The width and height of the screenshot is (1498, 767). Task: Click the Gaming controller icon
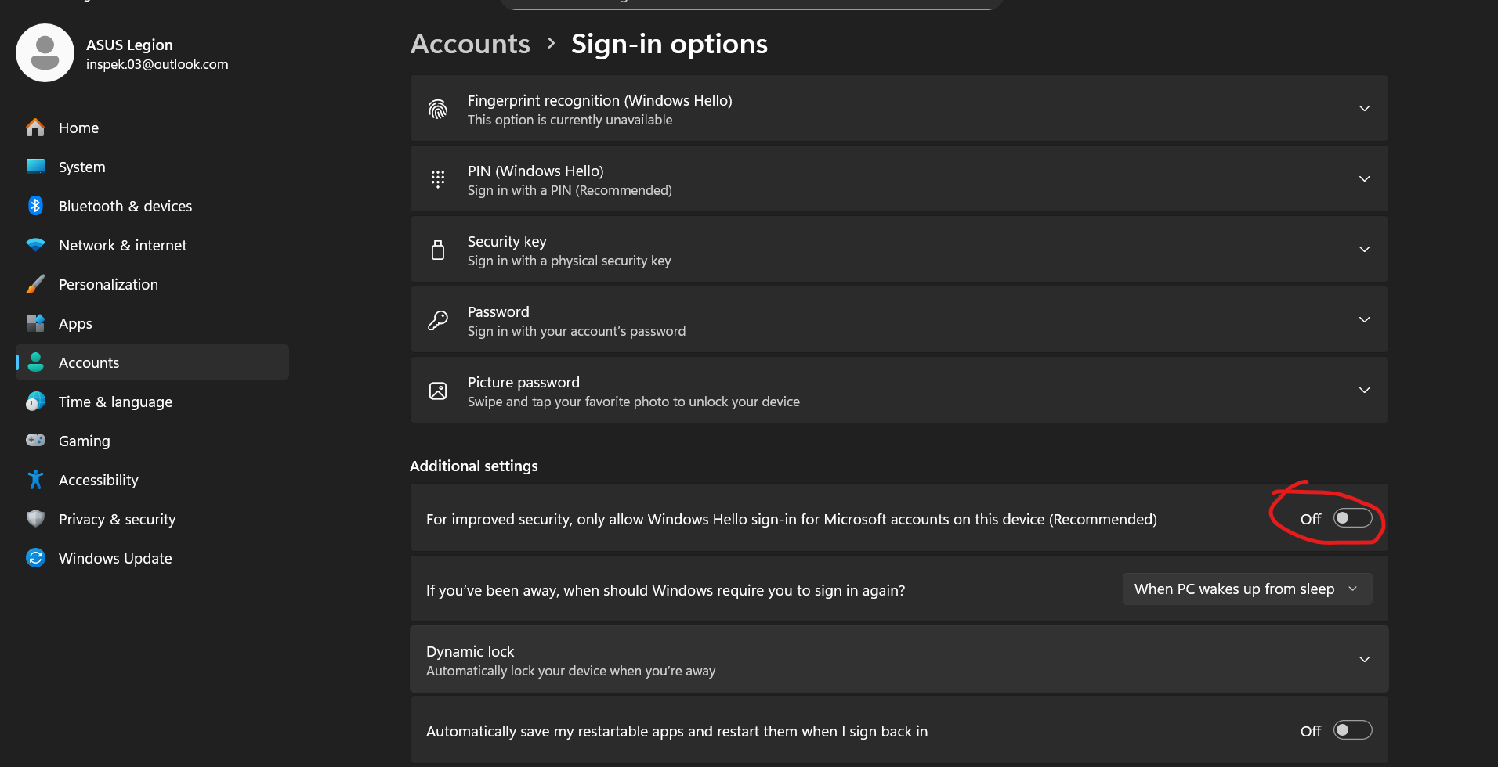point(35,441)
